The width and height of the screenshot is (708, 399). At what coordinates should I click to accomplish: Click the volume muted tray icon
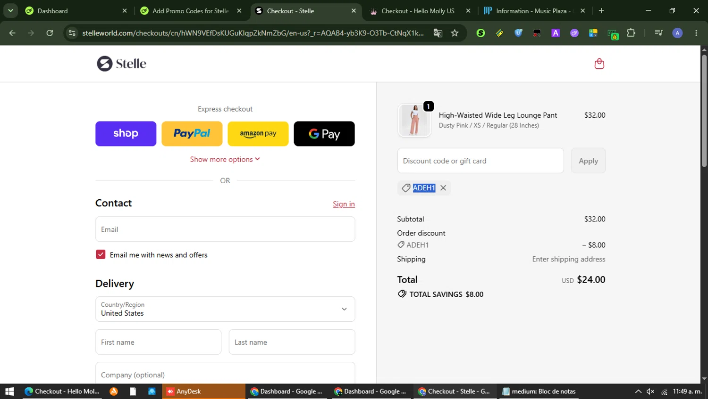650,391
